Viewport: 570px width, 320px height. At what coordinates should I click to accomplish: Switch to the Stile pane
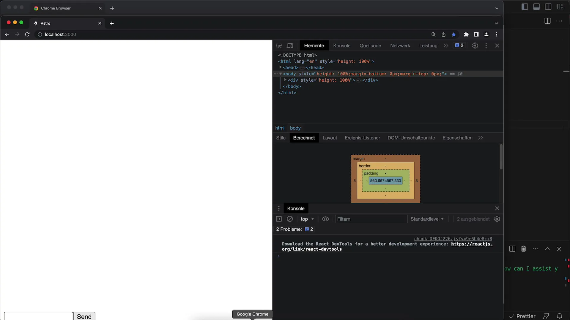point(281,138)
